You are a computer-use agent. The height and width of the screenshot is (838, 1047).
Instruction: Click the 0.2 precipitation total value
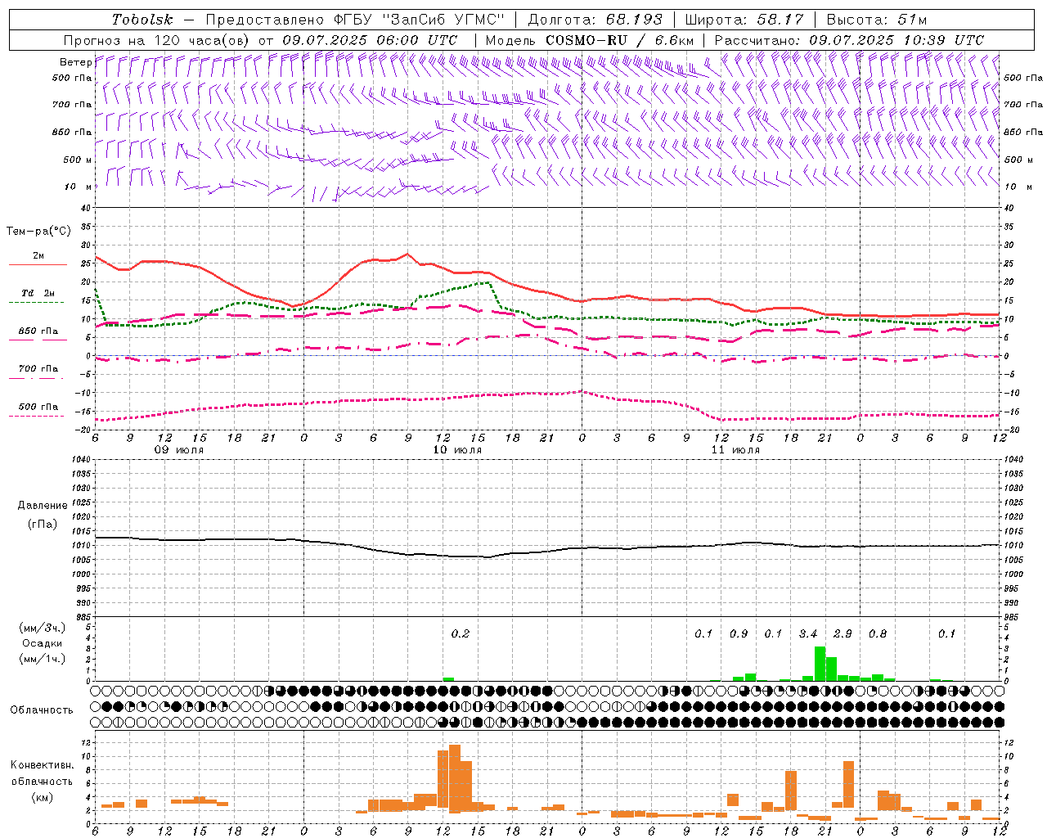[x=461, y=633]
